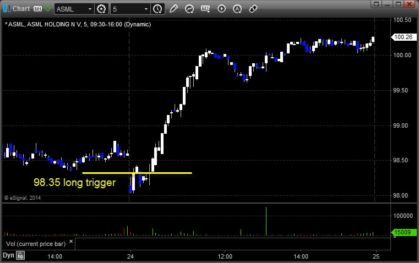Viewport: 419px width, 263px height.
Task: Click the 98.00 price axis label
Action: coord(401,196)
